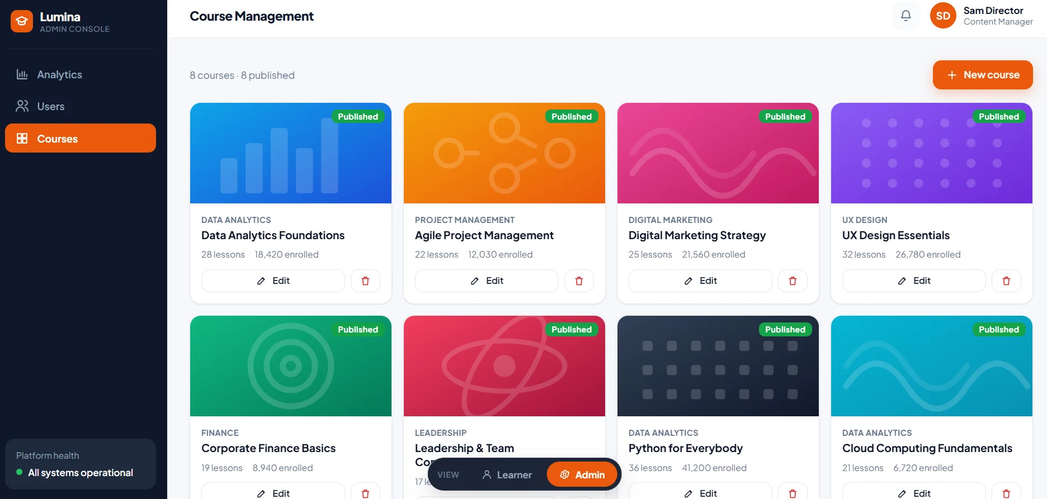Viewport: 1047px width, 499px height.
Task: Delete the Corporate Finance Basics course
Action: [365, 491]
